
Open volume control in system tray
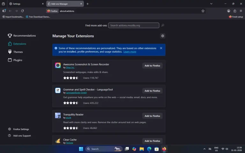pos(227,149)
